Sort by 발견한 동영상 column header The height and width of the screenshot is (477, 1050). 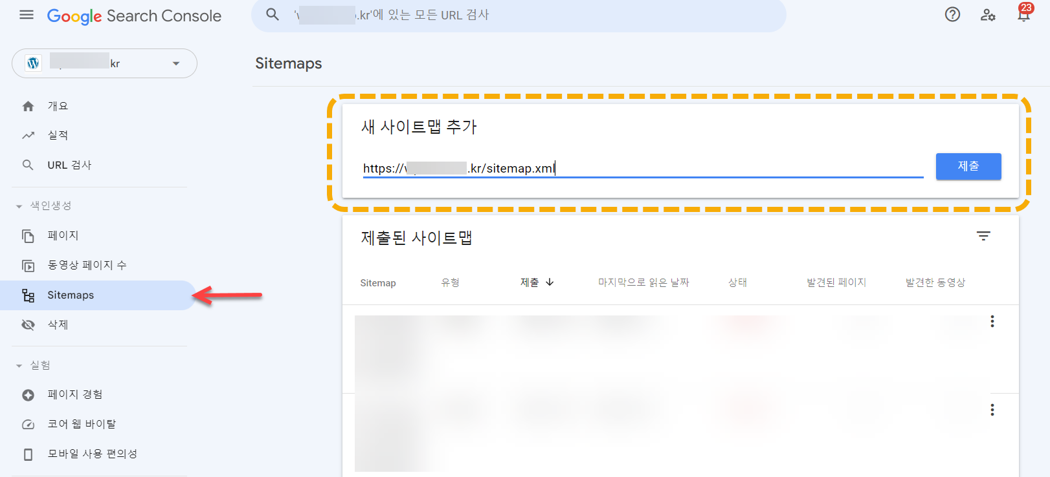[x=935, y=282]
